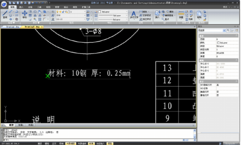This screenshot has height=145, width=241.
Task: Open the Distance measure tool
Action: pos(181,15)
